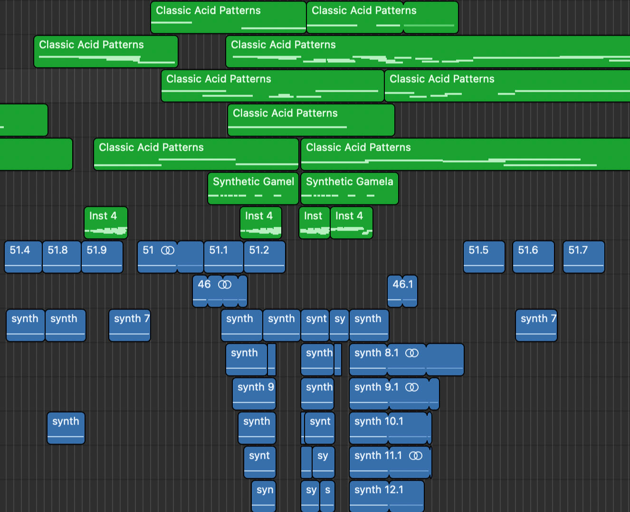Select the rightmost Synthetic Gamela MIDI region
The image size is (630, 512).
(x=349, y=189)
